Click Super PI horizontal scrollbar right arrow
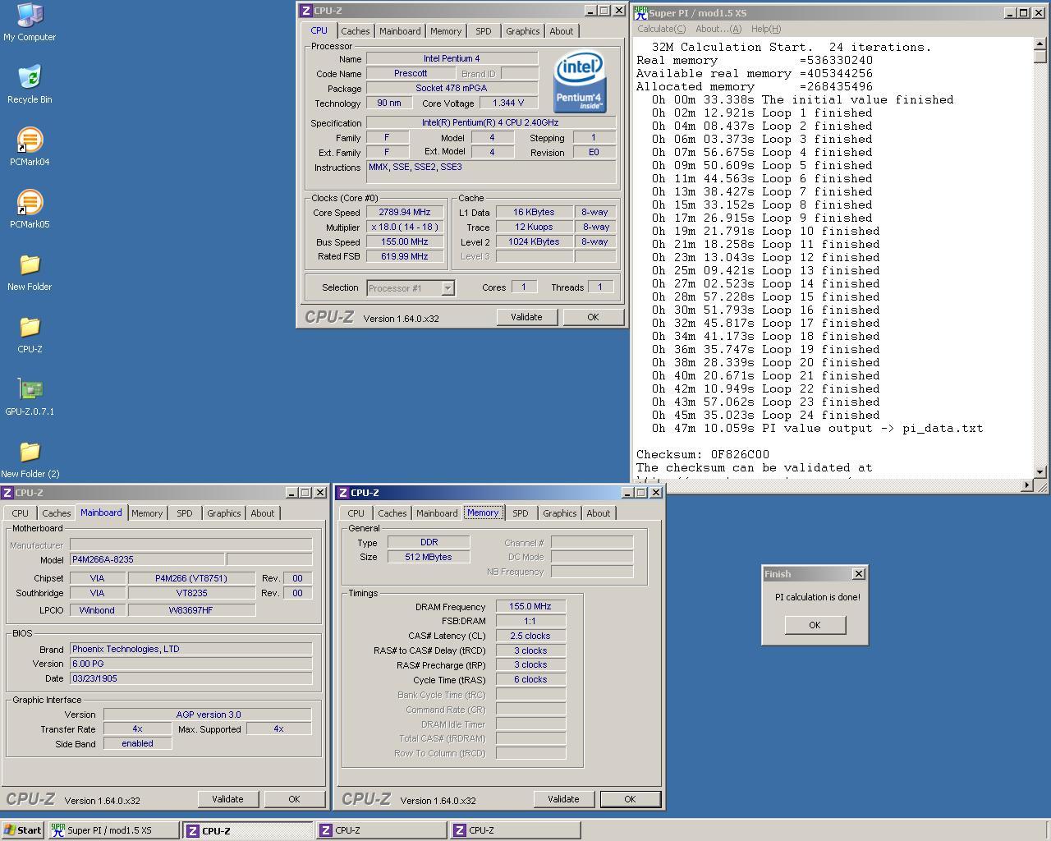 tap(1026, 485)
